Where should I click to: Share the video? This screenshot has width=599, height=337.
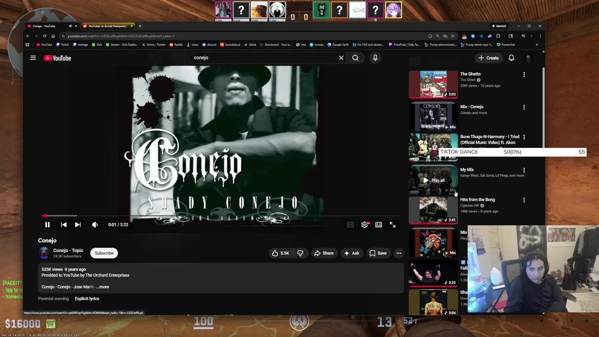click(x=324, y=253)
